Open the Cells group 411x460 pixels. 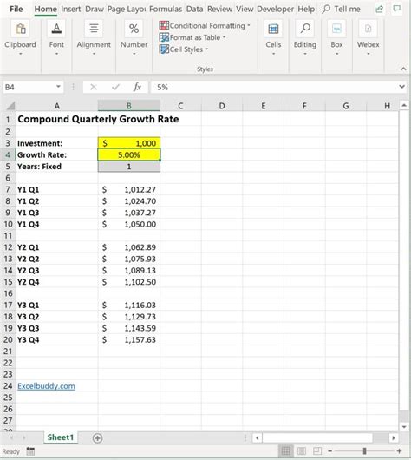coord(273,37)
